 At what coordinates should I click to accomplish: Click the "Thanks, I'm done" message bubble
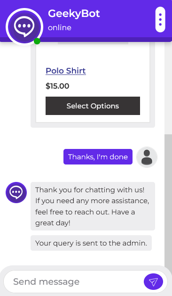98,156
